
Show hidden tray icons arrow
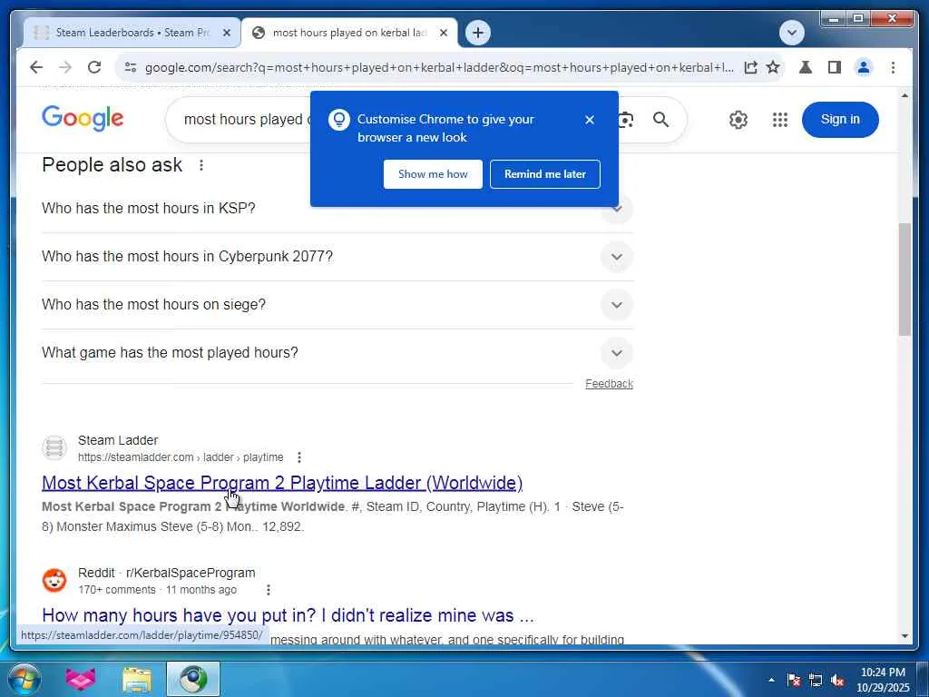click(x=771, y=680)
